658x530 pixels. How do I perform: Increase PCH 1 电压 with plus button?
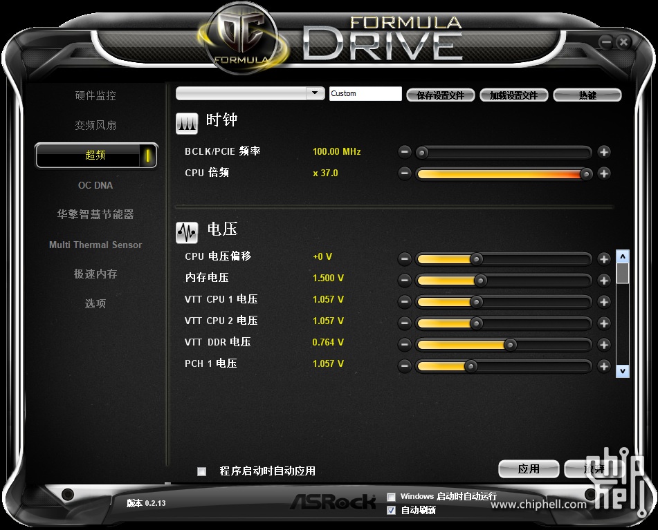(604, 366)
